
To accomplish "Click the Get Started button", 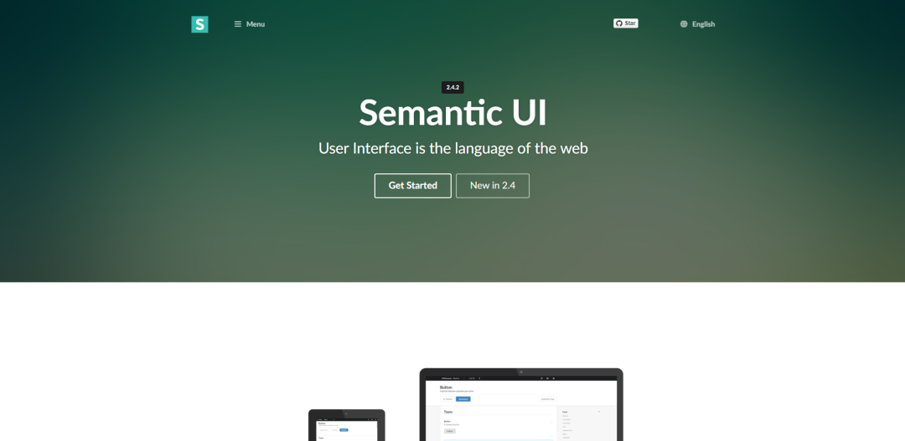I will (412, 186).
